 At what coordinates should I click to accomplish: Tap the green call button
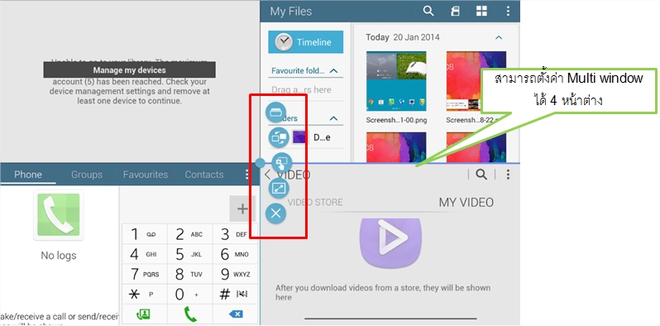(x=190, y=314)
